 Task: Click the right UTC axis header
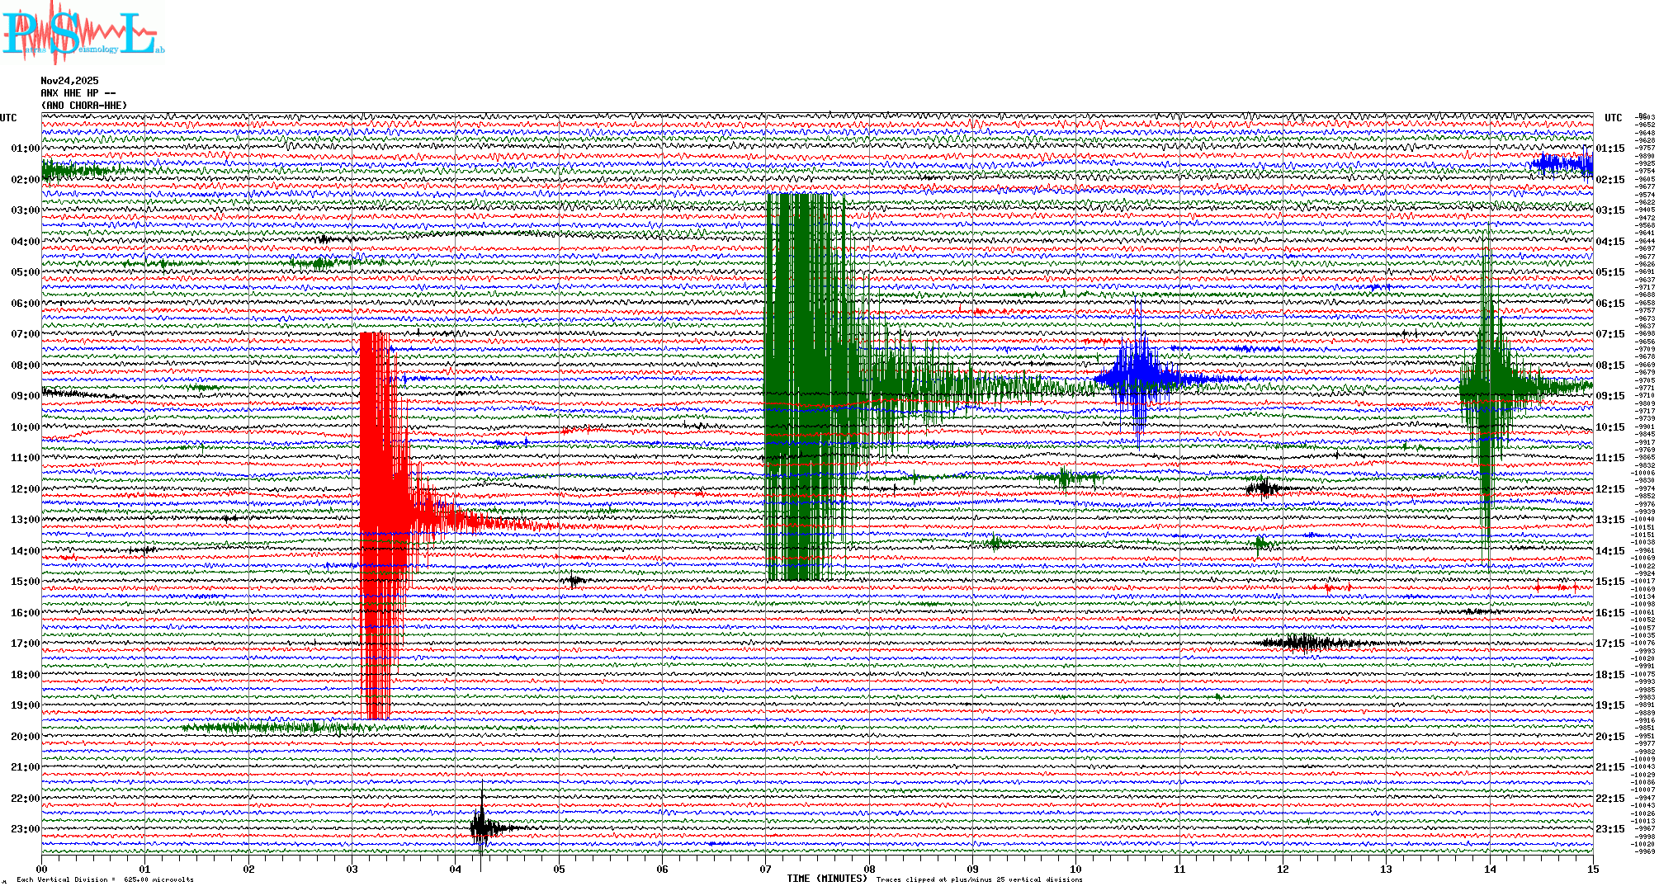[1613, 118]
